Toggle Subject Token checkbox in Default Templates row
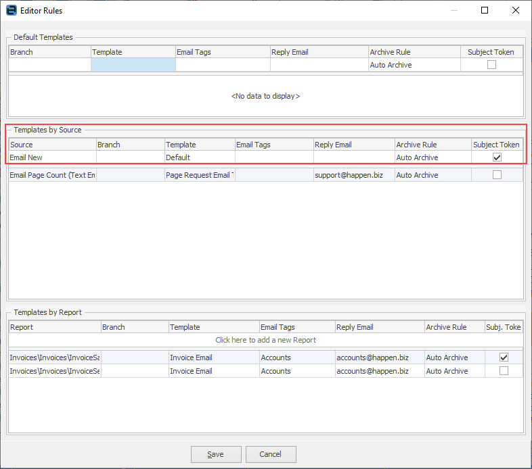The height and width of the screenshot is (469, 532). pos(491,65)
